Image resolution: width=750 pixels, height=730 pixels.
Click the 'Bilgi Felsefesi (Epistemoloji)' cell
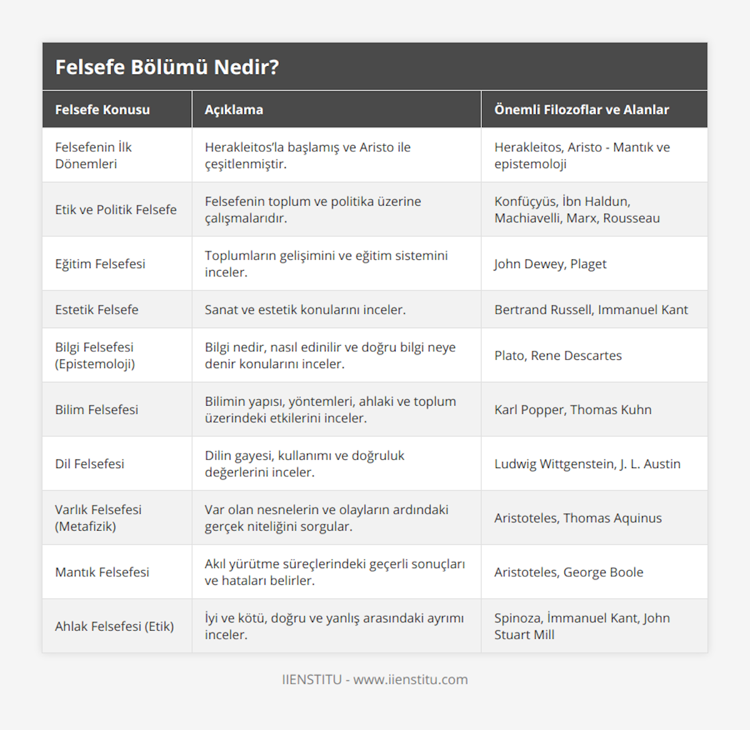95,356
